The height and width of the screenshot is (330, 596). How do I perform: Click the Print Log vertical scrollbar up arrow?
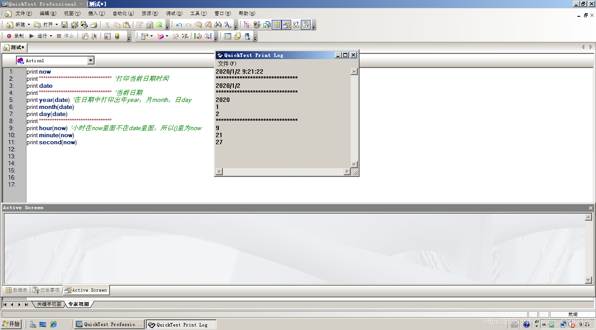tap(354, 71)
